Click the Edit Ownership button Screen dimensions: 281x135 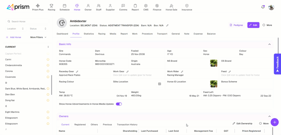(x=242, y=123)
